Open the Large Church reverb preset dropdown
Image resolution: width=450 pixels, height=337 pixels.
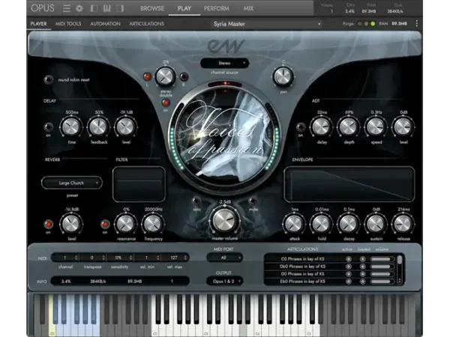72,183
